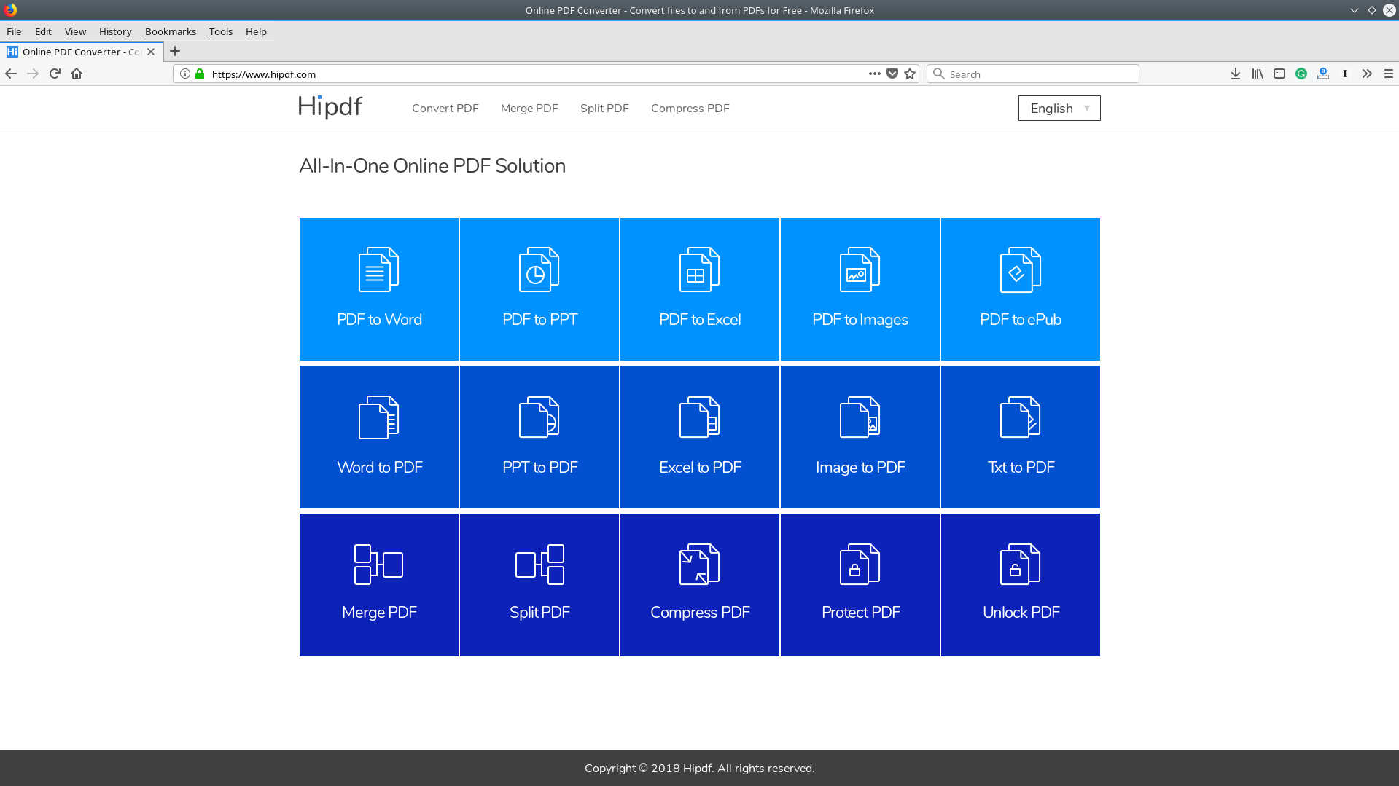This screenshot has width=1399, height=786.
Task: Click the copyright 2018 Hipdf footer text
Action: point(700,769)
